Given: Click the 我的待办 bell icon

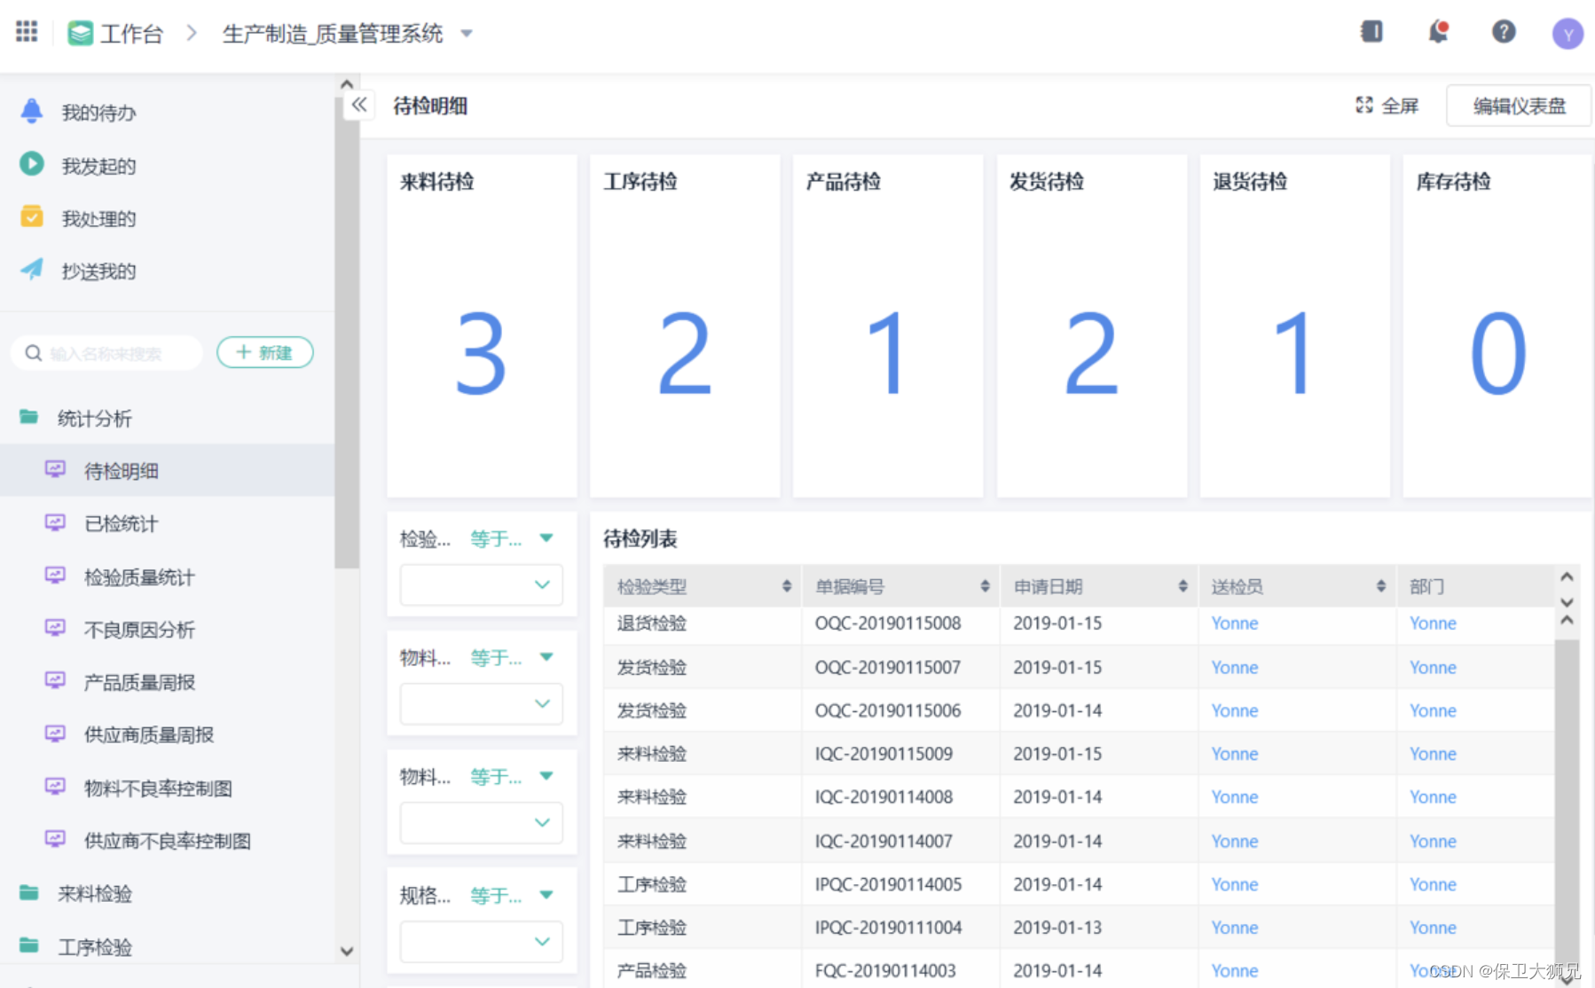Looking at the screenshot, I should (32, 111).
